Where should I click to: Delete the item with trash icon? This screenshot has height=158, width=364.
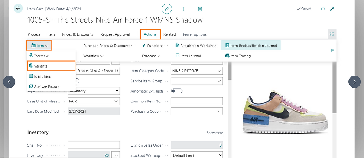[200, 9]
